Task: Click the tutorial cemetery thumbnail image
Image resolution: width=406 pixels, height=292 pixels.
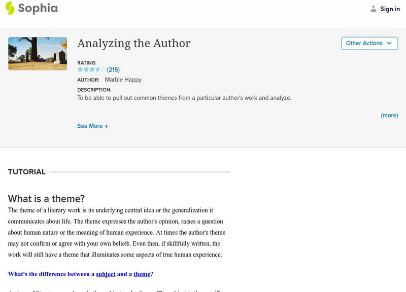Action: pos(38,53)
